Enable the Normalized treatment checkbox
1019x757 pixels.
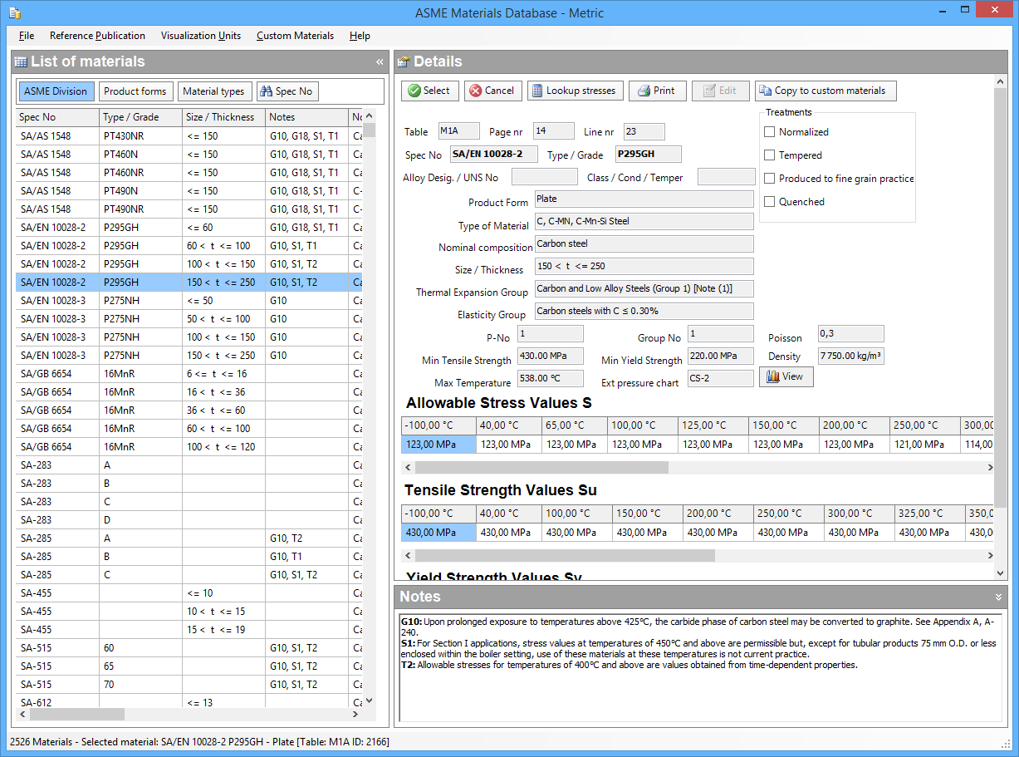pyautogui.click(x=770, y=132)
